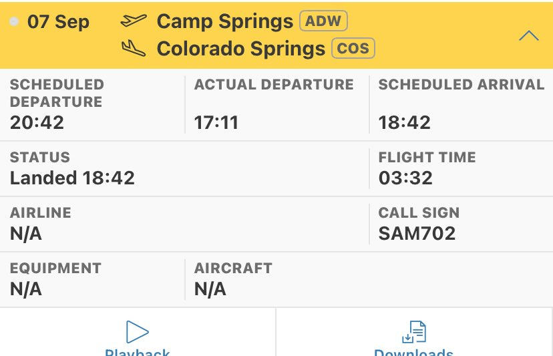Screen dimensions: 553x356
Task: Click the N/A value under Aircraft
Action: (210, 289)
